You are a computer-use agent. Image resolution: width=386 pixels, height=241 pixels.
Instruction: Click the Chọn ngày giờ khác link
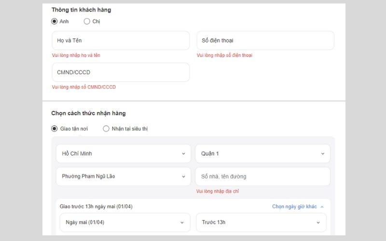294,207
